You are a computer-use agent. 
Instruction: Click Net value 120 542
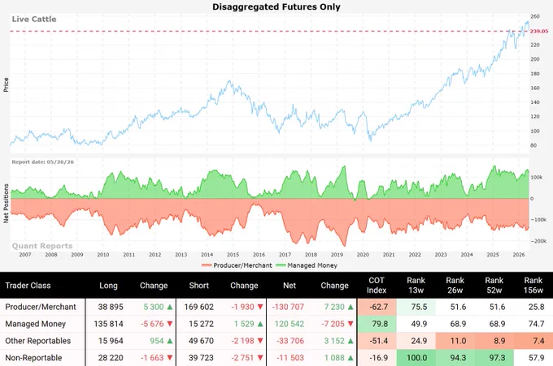[x=290, y=324]
